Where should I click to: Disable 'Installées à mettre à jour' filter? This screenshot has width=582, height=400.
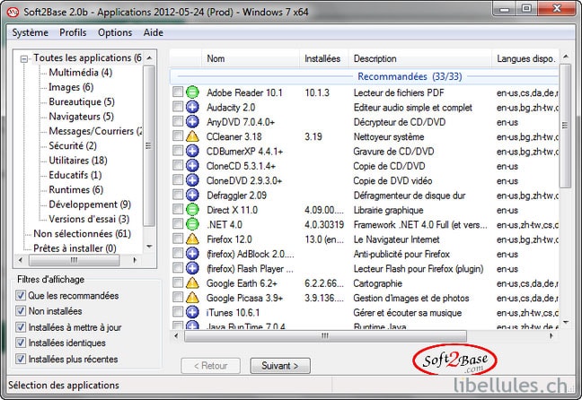[21, 327]
